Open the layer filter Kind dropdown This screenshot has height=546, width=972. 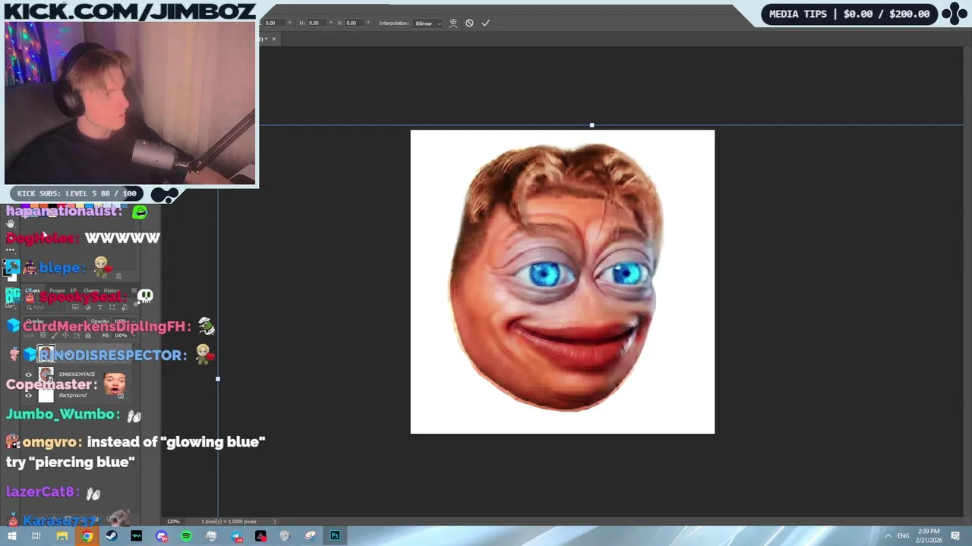(46, 307)
